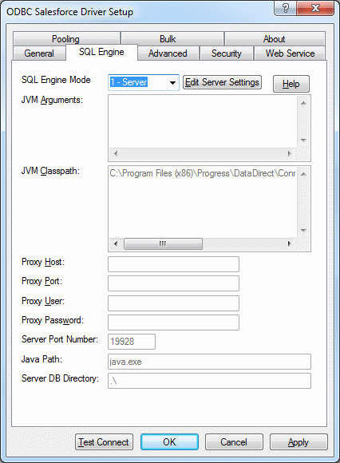Viewport: 340px width, 463px height.
Task: Click the JVM Classpath path text
Action: [x=203, y=173]
